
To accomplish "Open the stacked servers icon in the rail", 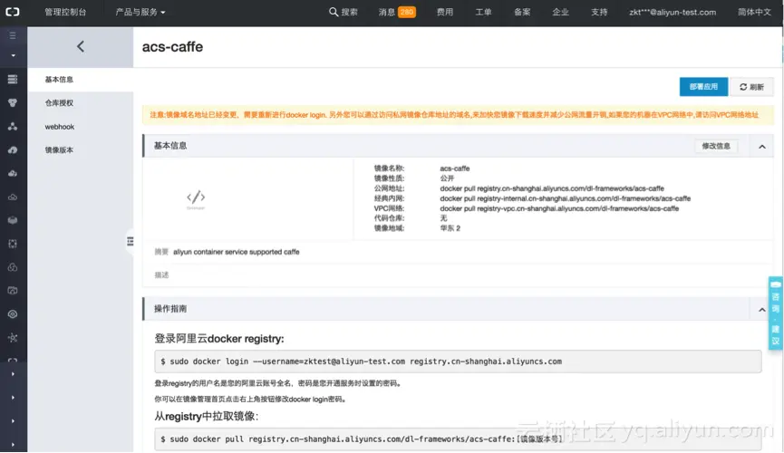I will point(13,79).
